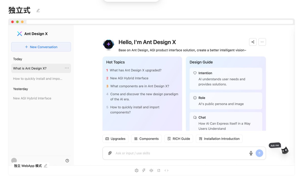304x186 pixels.
Task: Click the 'Hot Topics' heading
Action: point(116,62)
